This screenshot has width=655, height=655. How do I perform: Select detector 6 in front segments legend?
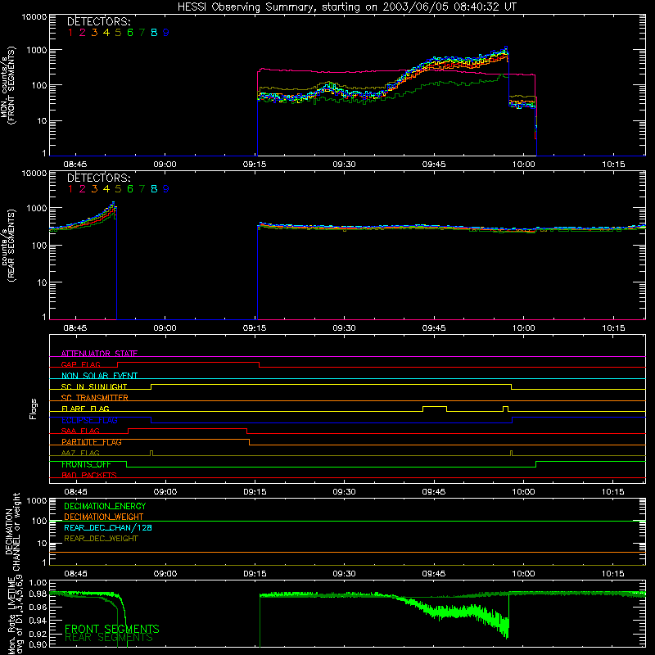click(x=130, y=32)
